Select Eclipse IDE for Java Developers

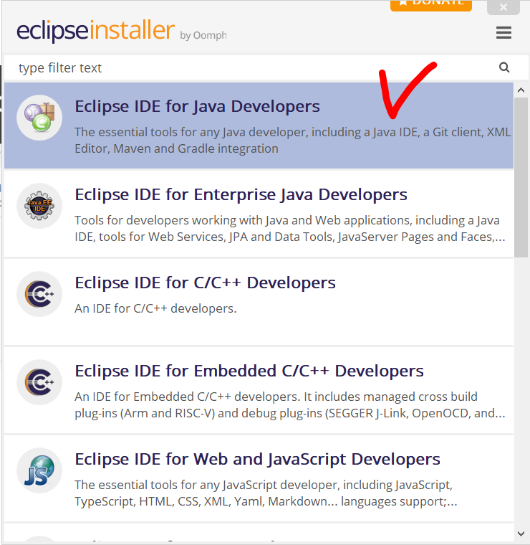point(259,125)
